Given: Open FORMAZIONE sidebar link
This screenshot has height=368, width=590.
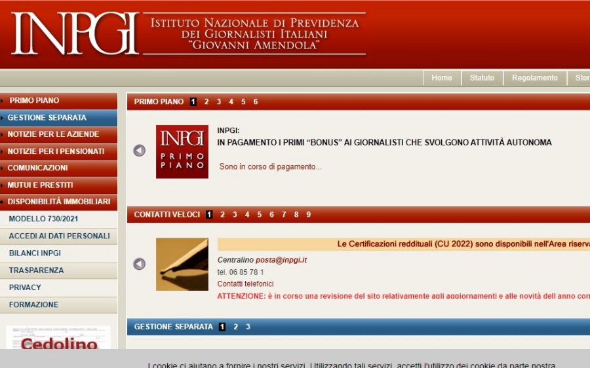Looking at the screenshot, I should (x=59, y=304).
